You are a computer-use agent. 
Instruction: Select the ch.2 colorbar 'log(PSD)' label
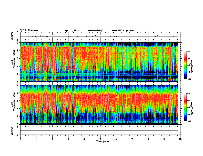[x=192, y=108]
